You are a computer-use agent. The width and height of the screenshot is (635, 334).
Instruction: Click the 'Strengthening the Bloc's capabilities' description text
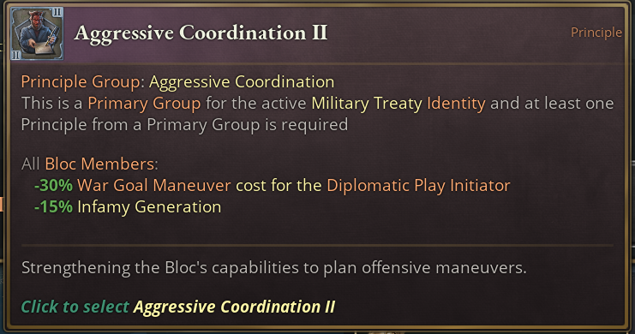coord(273,267)
